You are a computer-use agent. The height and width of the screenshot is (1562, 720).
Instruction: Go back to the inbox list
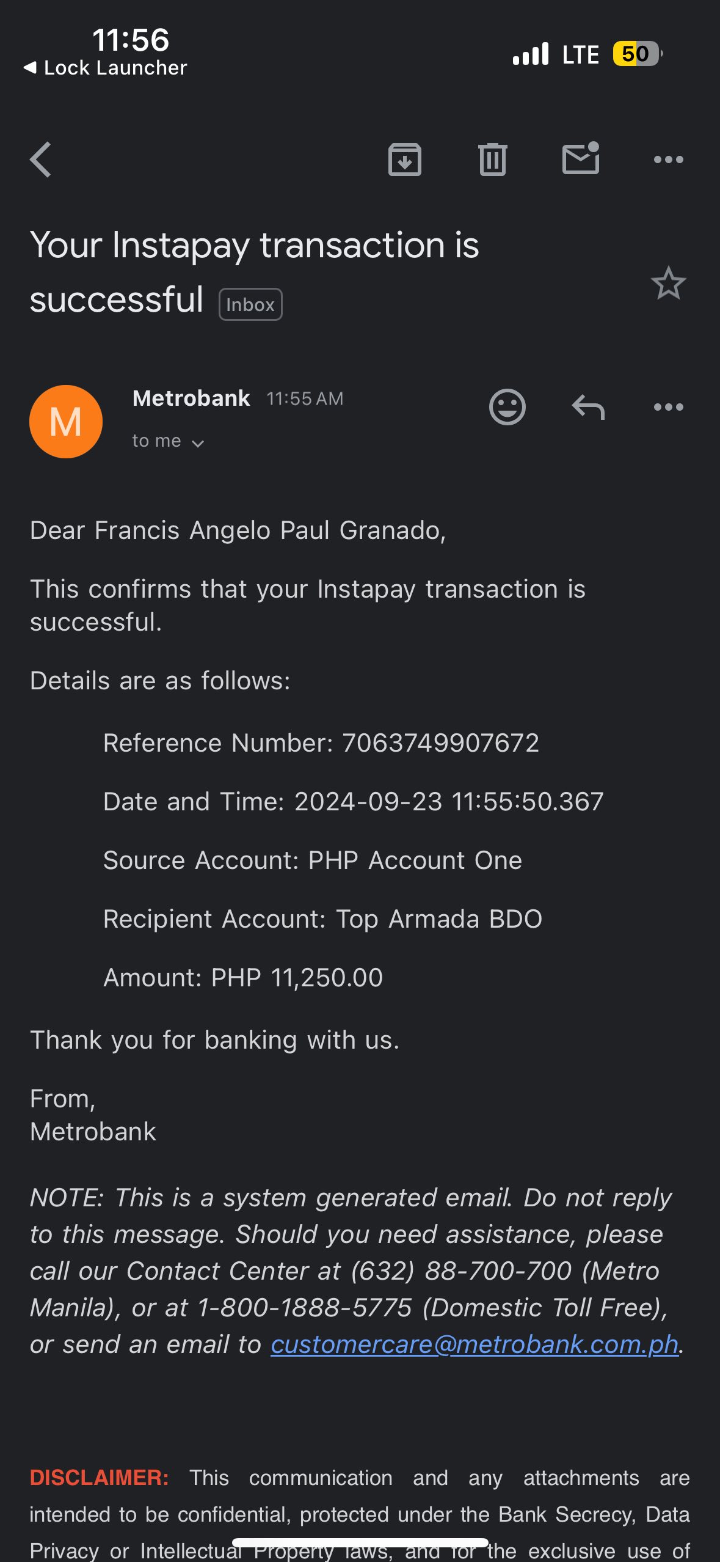click(x=40, y=159)
